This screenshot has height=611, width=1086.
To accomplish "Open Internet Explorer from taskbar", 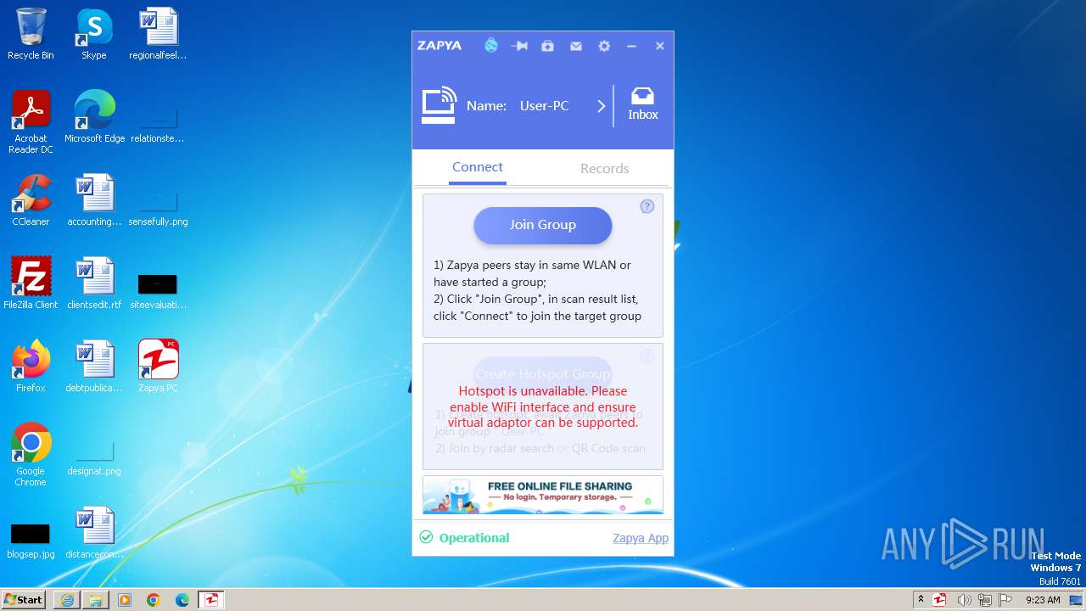I will click(67, 600).
